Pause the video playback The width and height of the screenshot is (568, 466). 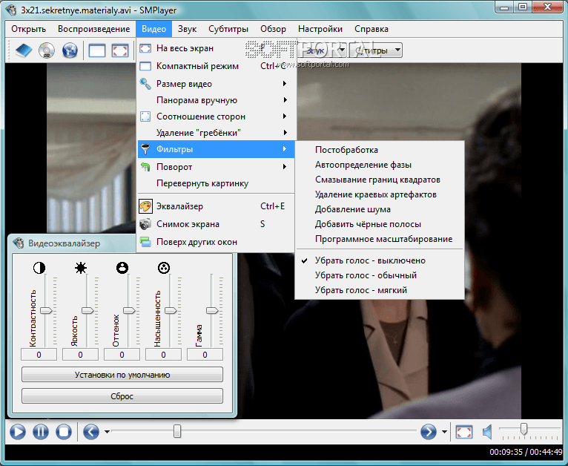(x=41, y=432)
